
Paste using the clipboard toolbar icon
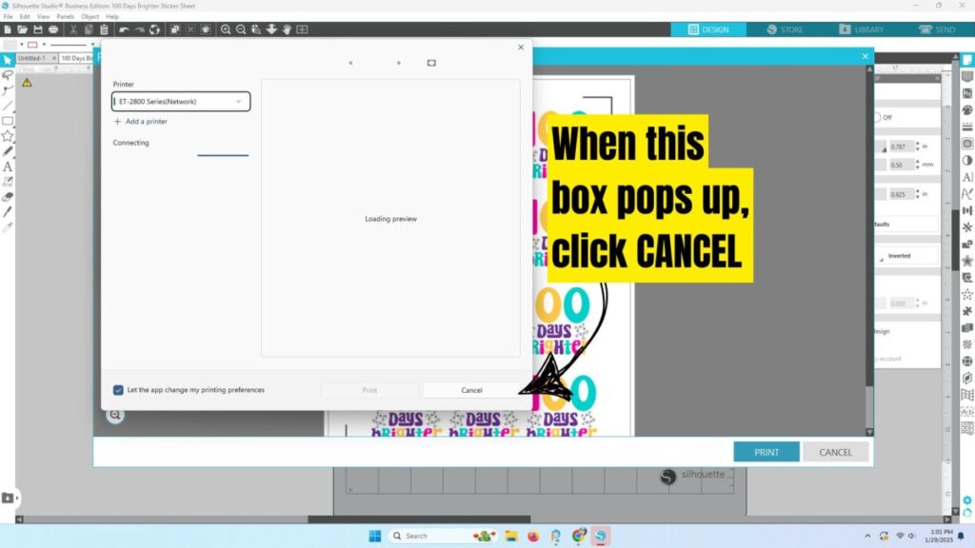(x=104, y=29)
